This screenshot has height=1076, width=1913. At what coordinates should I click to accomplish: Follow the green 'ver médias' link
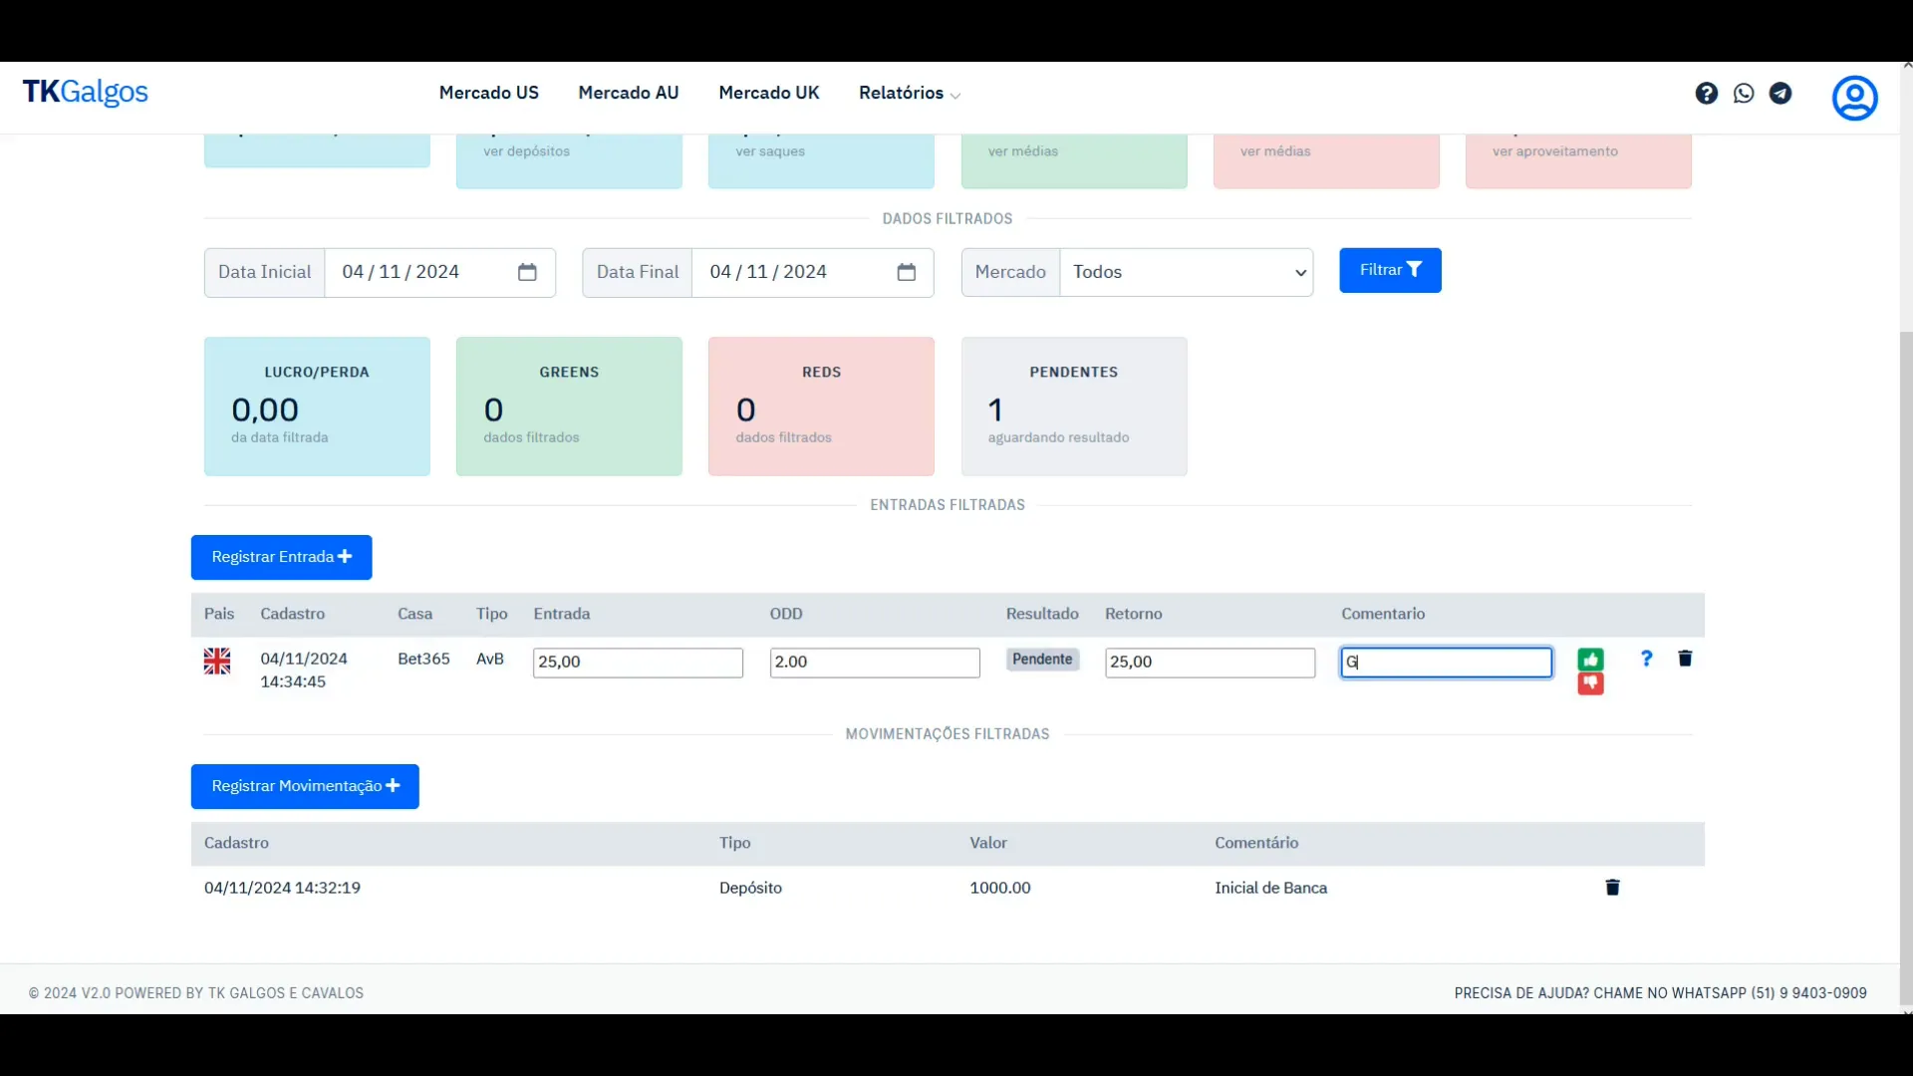coord(1022,151)
